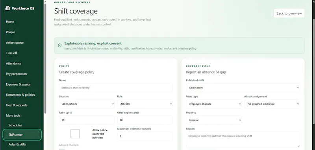315x150 pixels.
Task: Open the Issue type dropdown
Action: coord(214,104)
